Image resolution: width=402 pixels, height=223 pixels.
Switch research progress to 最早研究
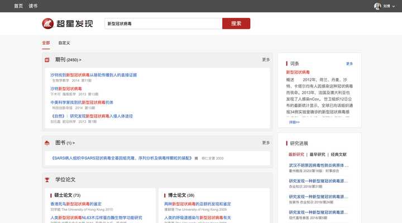tap(317, 154)
